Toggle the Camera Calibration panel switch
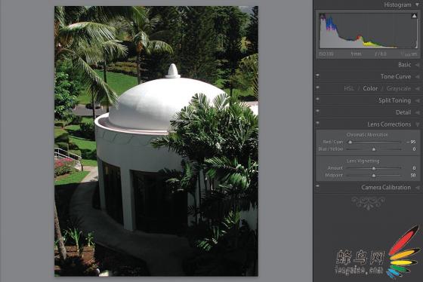The width and height of the screenshot is (423, 282). click(x=317, y=186)
